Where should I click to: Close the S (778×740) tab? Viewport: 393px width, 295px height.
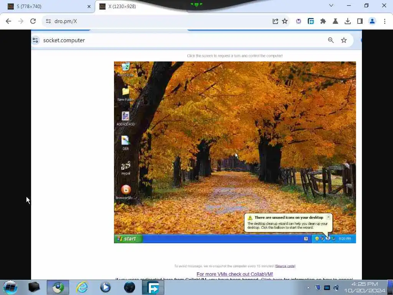(89, 7)
